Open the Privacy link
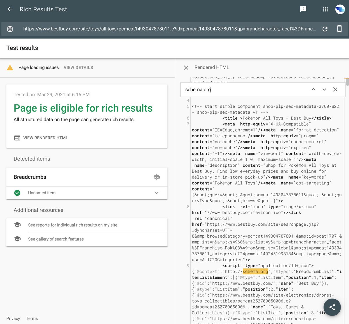This screenshot has width=349, height=324. tap(13, 318)
